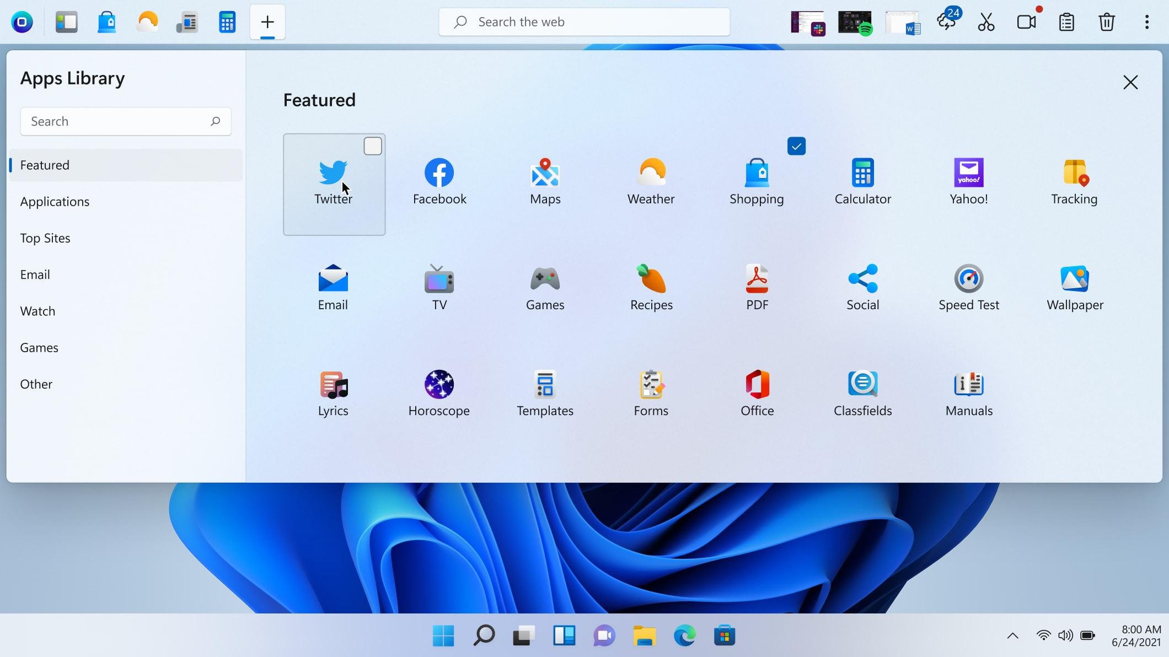The image size is (1169, 657).
Task: Check the Twitter app checkbox
Action: [373, 146]
